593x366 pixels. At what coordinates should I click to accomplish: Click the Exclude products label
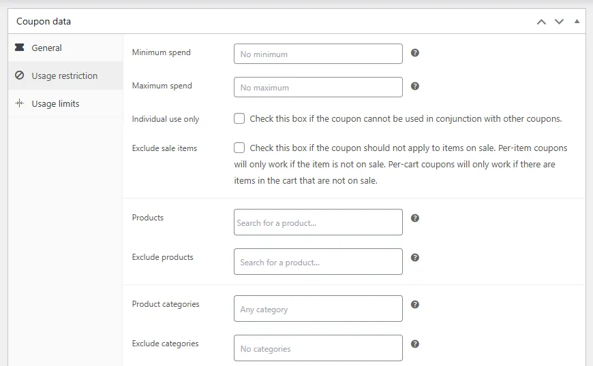tap(163, 257)
